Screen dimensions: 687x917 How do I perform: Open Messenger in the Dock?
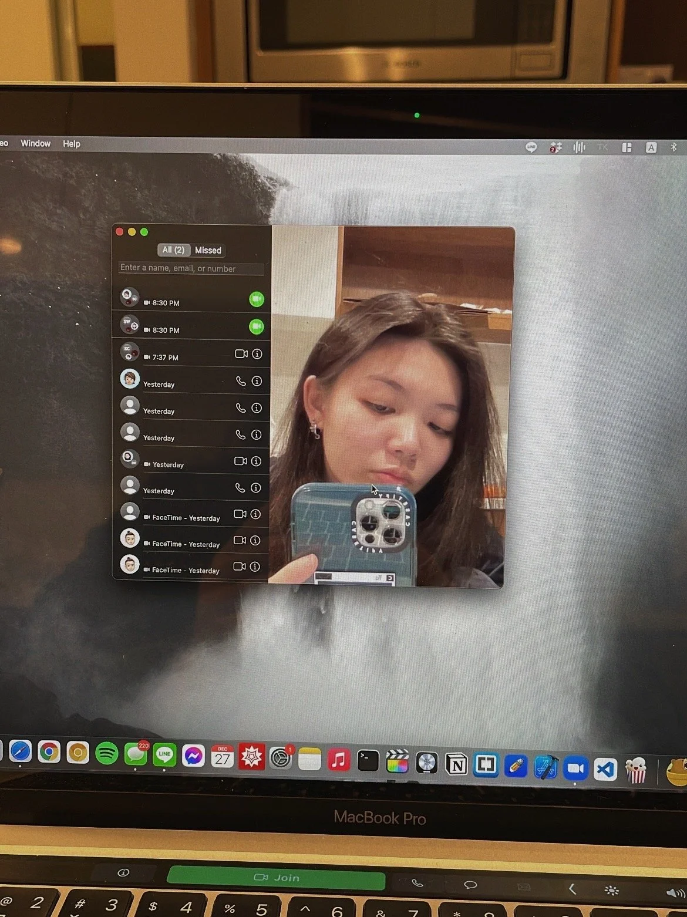coord(193,756)
